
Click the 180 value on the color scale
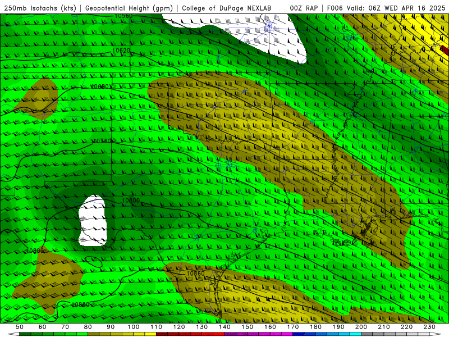(315, 327)
